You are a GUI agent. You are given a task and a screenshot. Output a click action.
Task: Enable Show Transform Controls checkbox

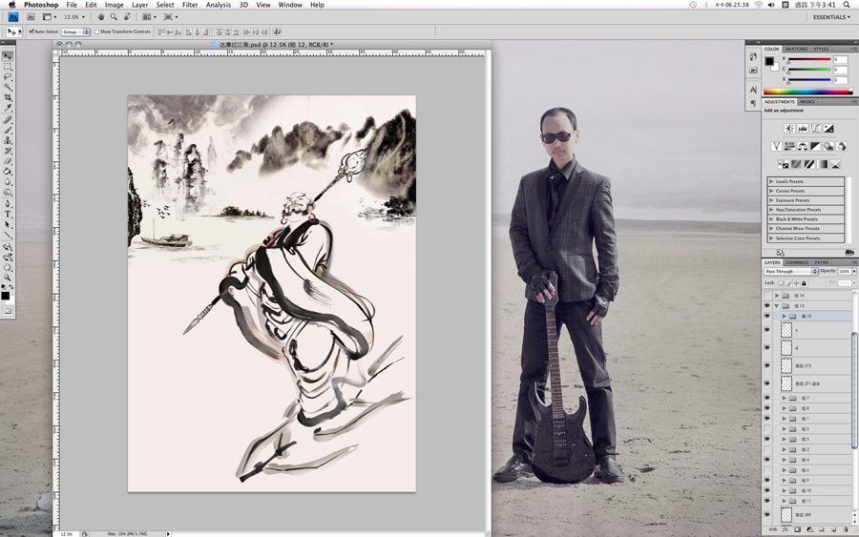pos(97,31)
